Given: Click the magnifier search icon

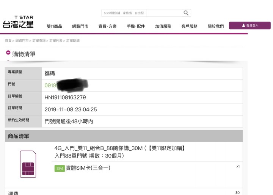Looking at the screenshot, I should pyautogui.click(x=186, y=13).
